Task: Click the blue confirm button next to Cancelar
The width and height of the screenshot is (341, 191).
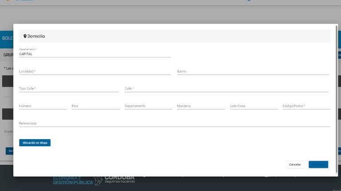Action: click(318, 164)
